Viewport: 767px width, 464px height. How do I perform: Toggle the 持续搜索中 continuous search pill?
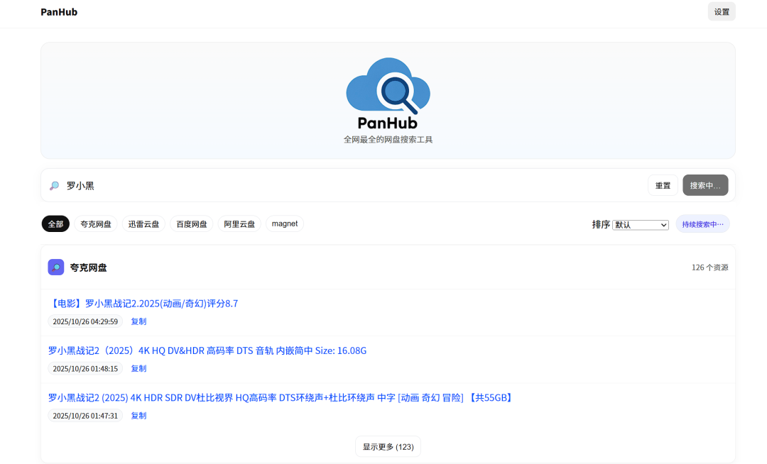point(702,224)
